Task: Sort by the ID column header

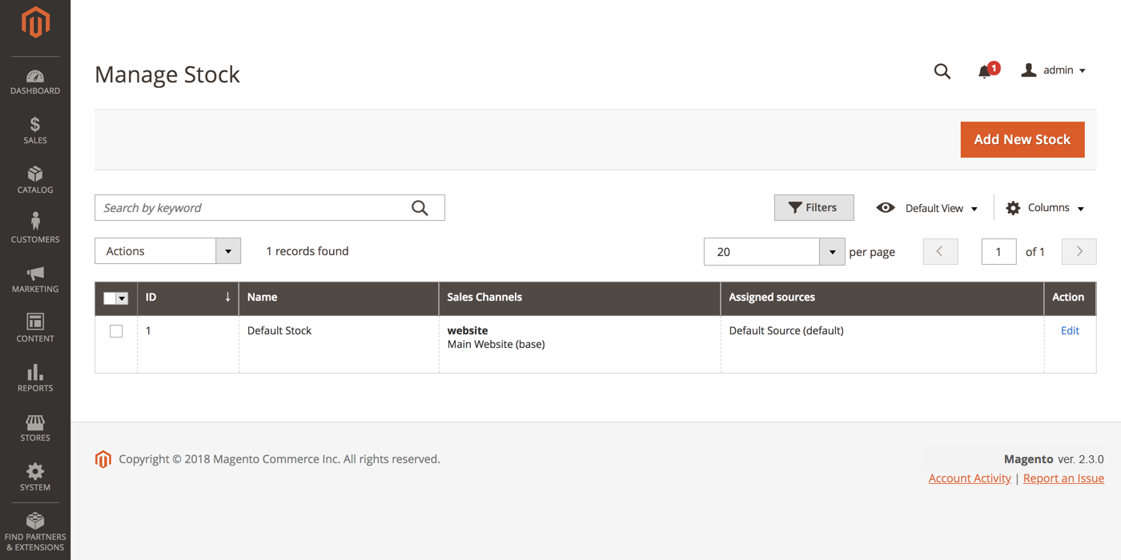Action: click(x=188, y=298)
